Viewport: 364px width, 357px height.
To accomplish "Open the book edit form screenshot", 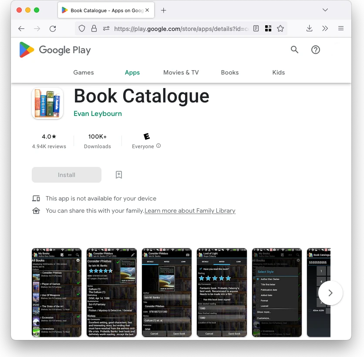I will click(167, 292).
